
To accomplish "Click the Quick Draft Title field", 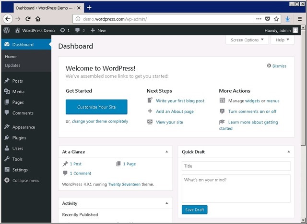I will (x=236, y=166).
